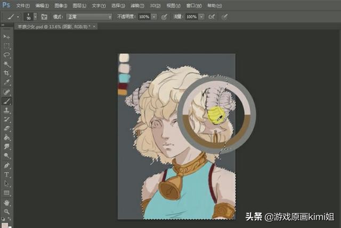
Task: Close the 羊族少女.psd document tab
Action: point(94,27)
